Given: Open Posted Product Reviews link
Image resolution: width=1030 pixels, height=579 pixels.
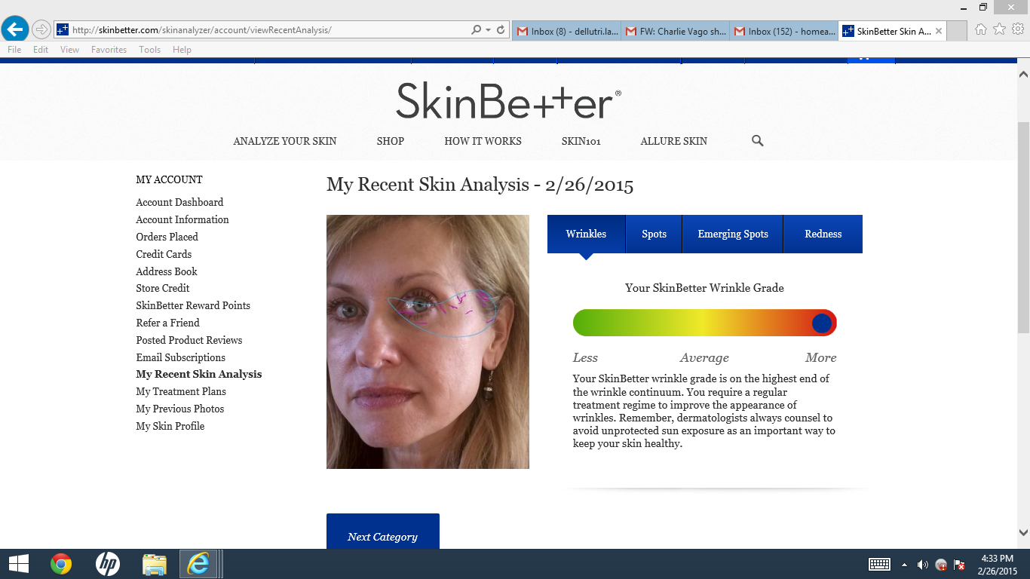Looking at the screenshot, I should [x=189, y=340].
